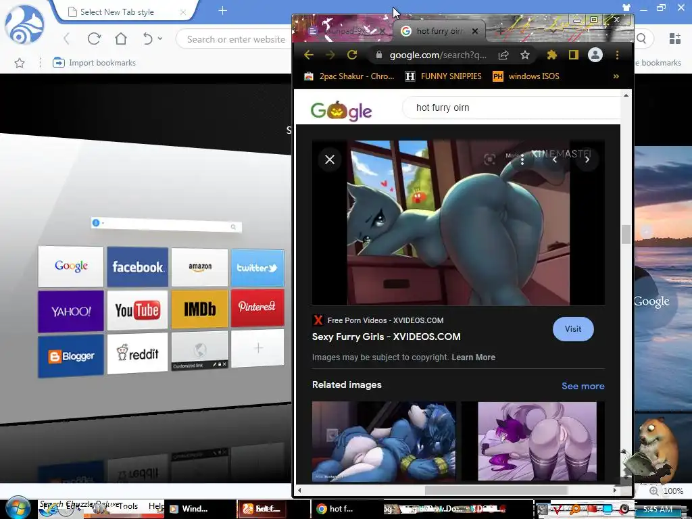Image resolution: width=692 pixels, height=519 pixels.
Task: Open image preview three-dot options
Action: [x=522, y=159]
